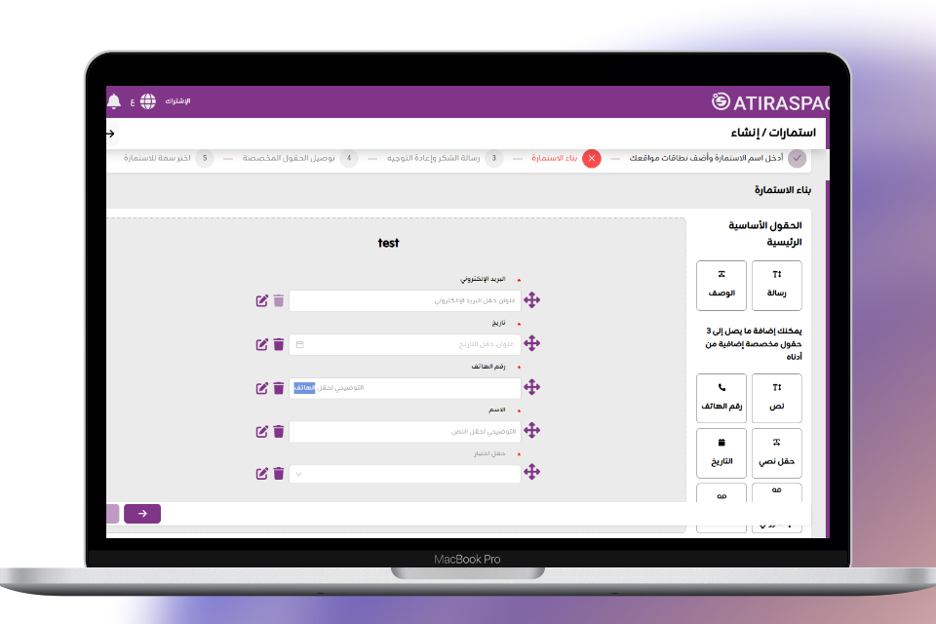Add a description (الوصف) field block
The height and width of the screenshot is (624, 936).
tap(721, 285)
